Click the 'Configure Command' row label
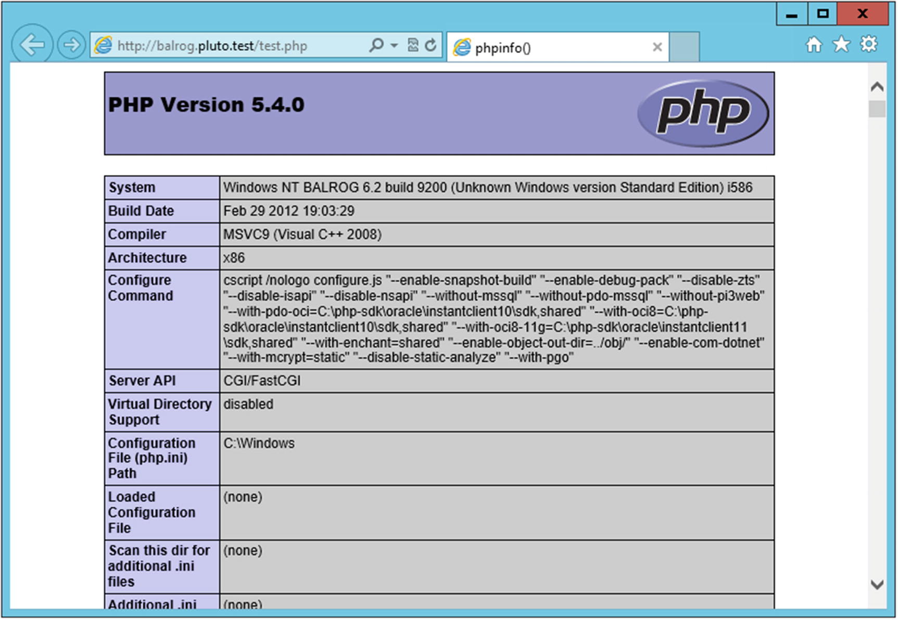The width and height of the screenshot is (898, 620). 141,288
